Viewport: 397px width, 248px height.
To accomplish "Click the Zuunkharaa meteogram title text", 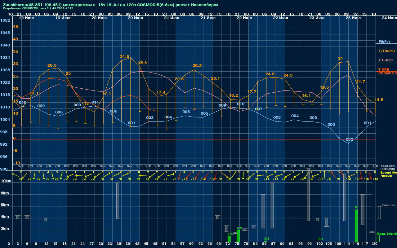I will coord(111,5).
